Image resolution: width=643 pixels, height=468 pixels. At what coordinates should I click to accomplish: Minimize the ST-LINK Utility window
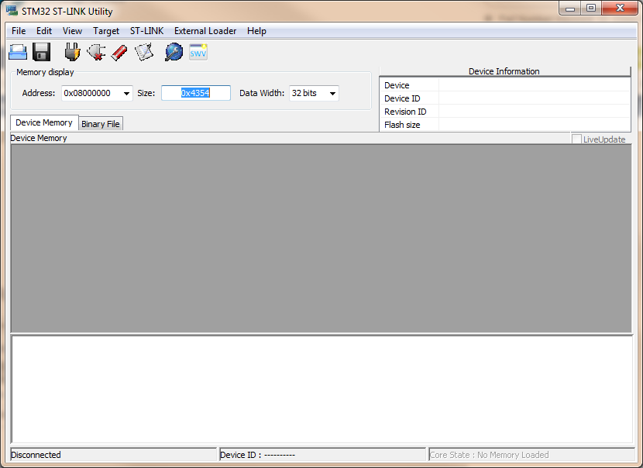click(x=569, y=9)
